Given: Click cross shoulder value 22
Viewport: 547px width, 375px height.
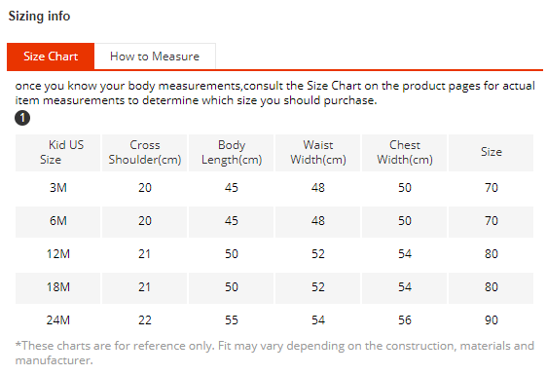Looking at the screenshot, I should [x=145, y=320].
